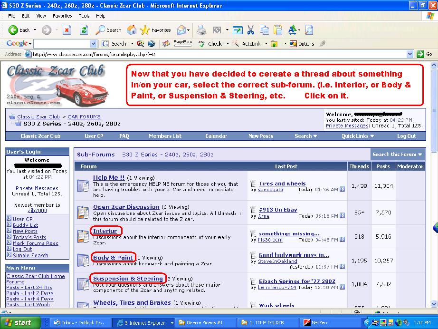Open the File menu

pos(12,16)
